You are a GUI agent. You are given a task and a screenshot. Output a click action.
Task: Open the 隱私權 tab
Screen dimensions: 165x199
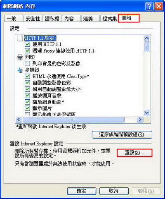[52, 19]
